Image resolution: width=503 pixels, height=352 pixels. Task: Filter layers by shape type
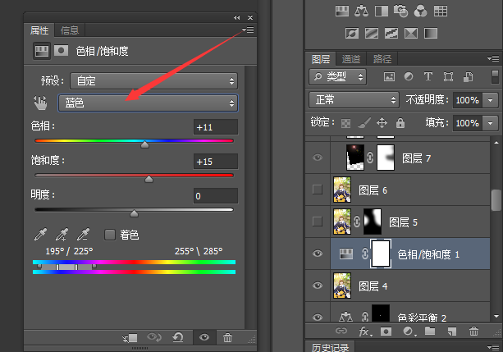point(448,76)
